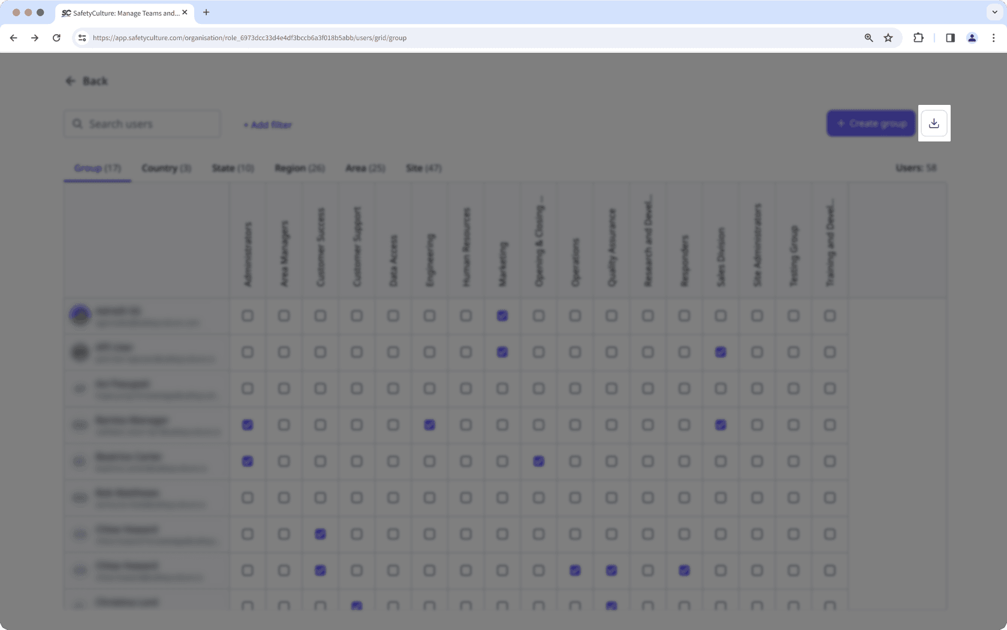Bookmark this page with the star icon

(x=888, y=37)
